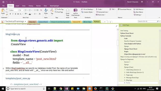Open Django Cheat Sheet page
This screenshot has height=91, width=161.
[x=131, y=49]
